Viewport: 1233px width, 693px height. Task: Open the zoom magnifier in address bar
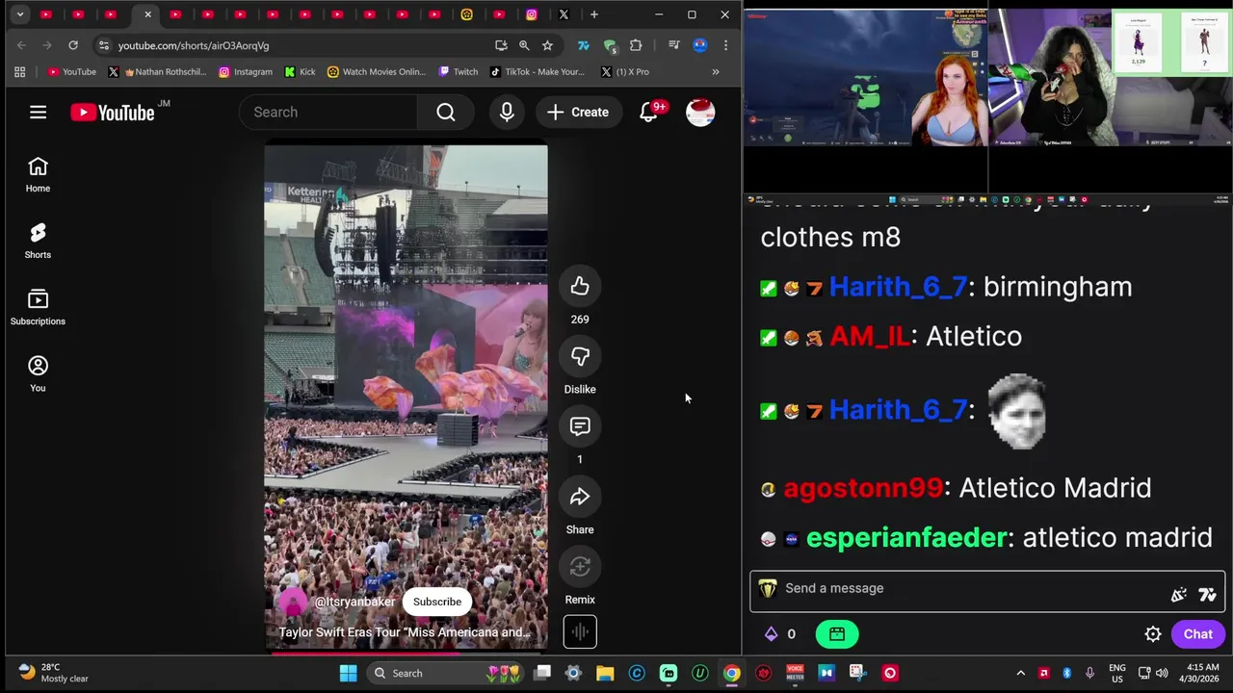coord(524,45)
